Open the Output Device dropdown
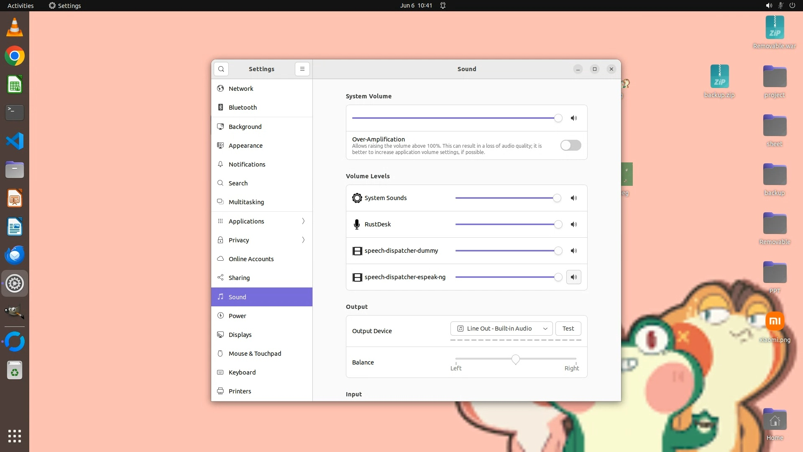This screenshot has width=803, height=452. click(501, 329)
